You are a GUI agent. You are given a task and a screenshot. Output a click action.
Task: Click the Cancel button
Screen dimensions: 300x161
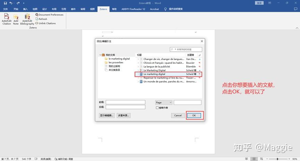click(178, 115)
